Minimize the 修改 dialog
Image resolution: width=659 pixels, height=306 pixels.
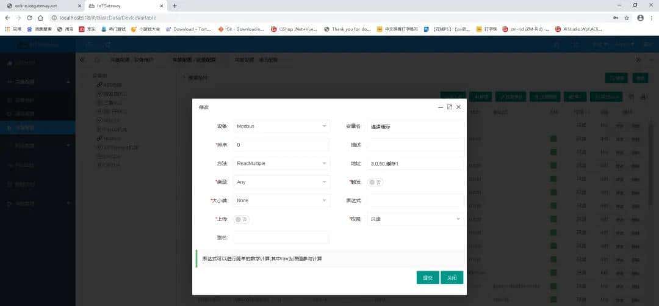click(x=441, y=107)
